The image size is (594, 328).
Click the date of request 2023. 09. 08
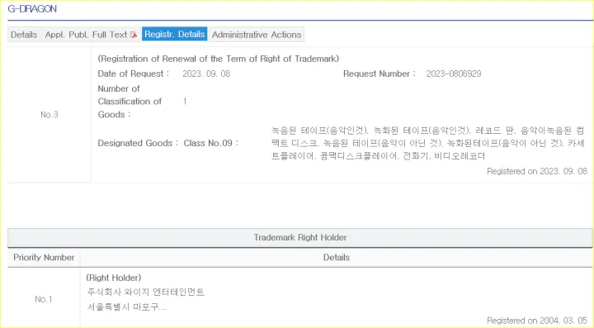(206, 74)
